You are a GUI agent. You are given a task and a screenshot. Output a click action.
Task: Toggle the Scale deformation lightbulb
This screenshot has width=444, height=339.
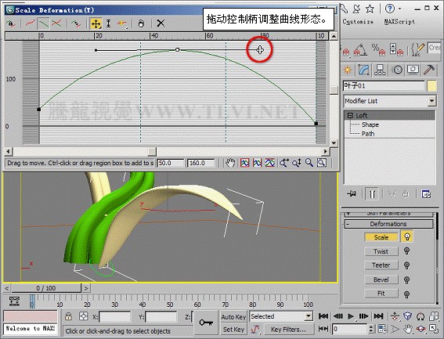tap(407, 236)
